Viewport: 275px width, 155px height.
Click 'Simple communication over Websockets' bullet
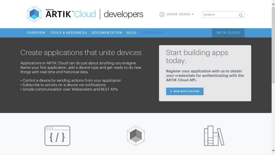[x=69, y=90]
